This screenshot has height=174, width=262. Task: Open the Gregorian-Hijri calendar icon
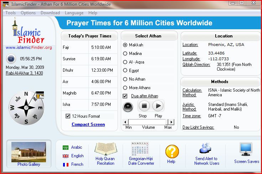[140, 149]
